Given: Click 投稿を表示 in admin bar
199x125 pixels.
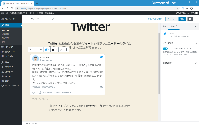Looking at the screenshot, I should (49, 13).
